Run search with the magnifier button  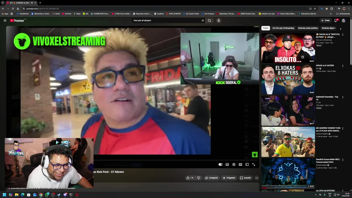click(209, 20)
